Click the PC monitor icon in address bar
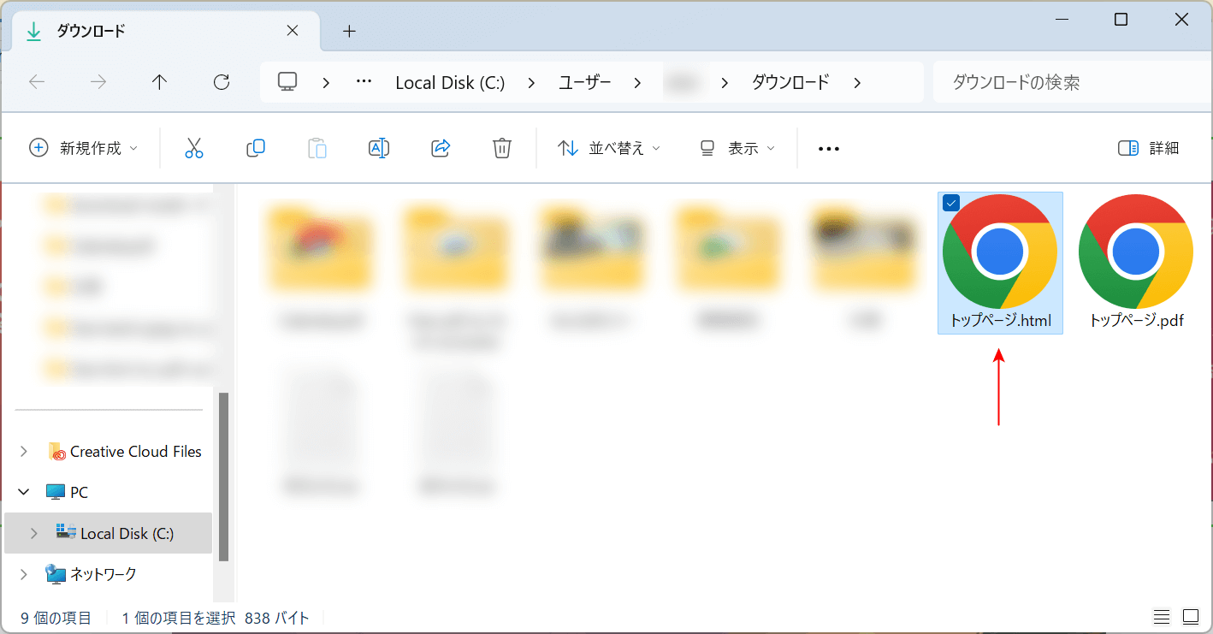The image size is (1213, 634). coord(287,82)
